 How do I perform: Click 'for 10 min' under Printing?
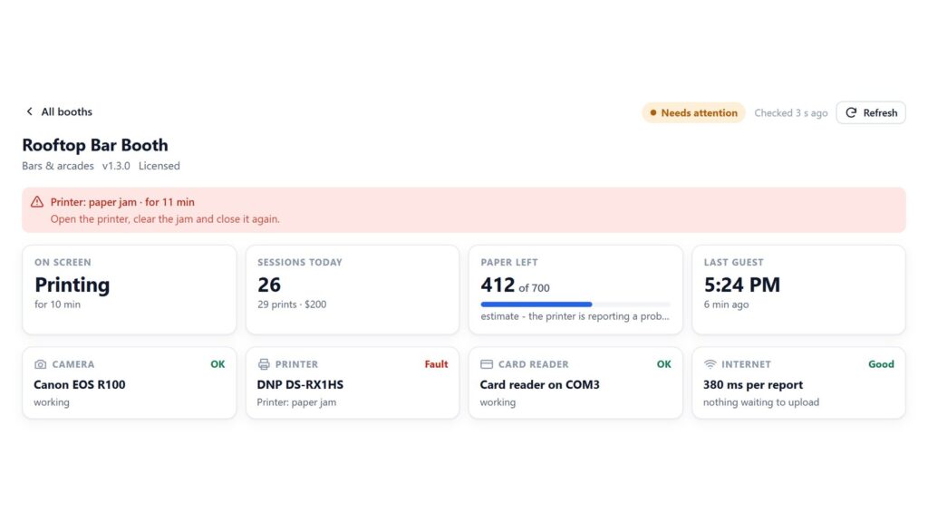click(57, 304)
